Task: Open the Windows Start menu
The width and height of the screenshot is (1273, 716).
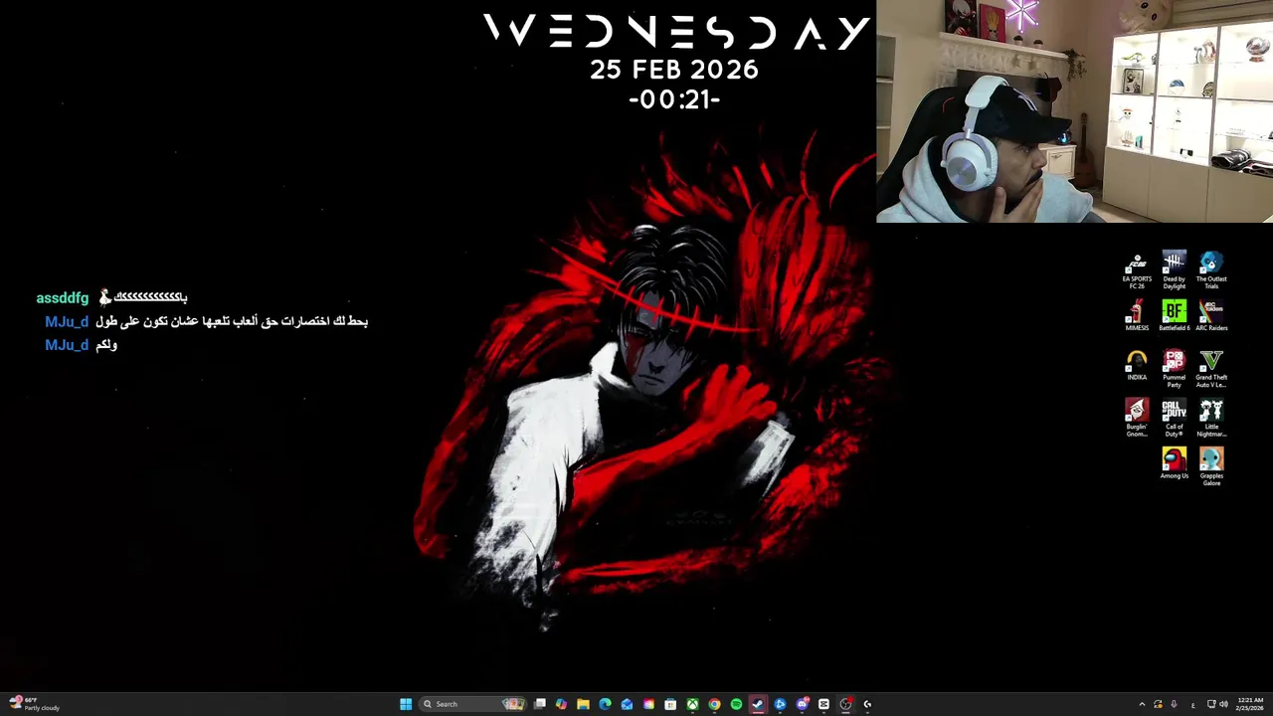Action: 406,704
